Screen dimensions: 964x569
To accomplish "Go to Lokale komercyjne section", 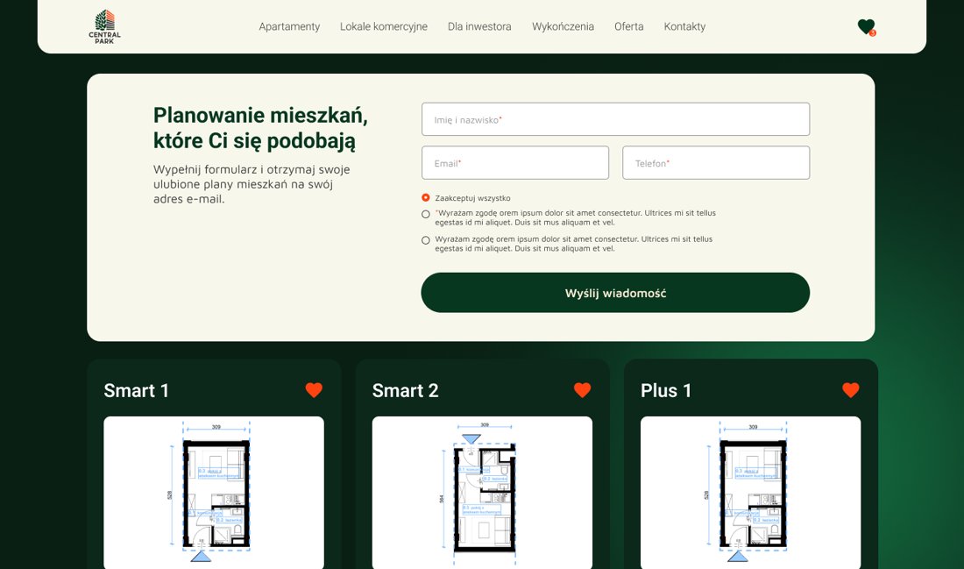I will 384,26.
